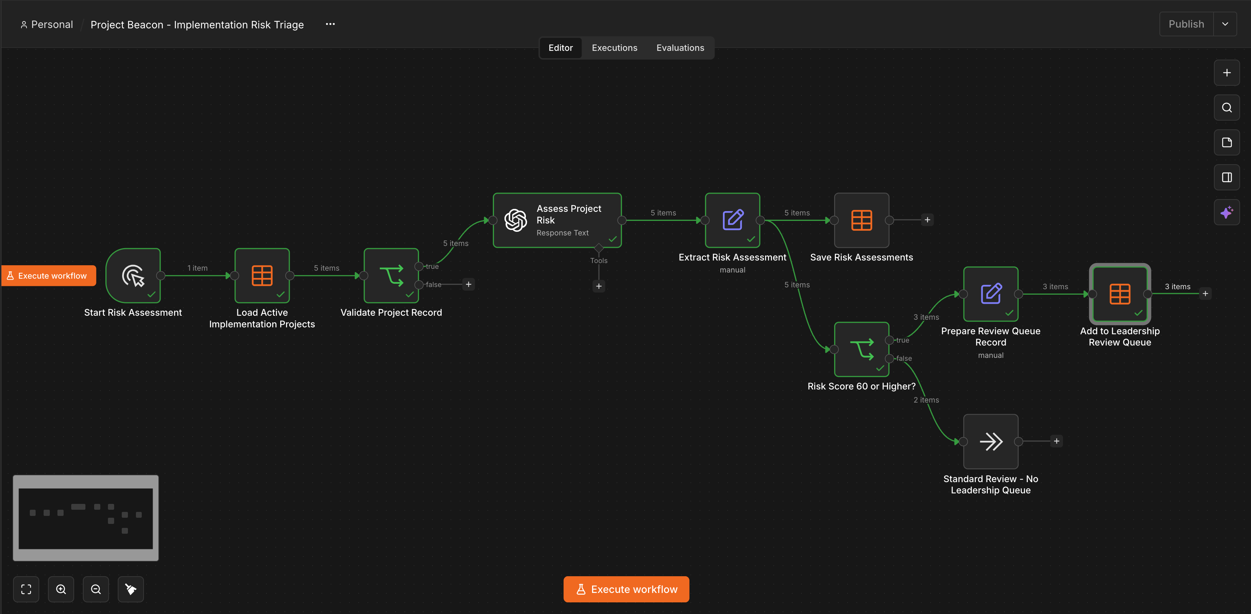This screenshot has height=614, width=1251.
Task: Click the Tools connector diamond on Assess Project Risk
Action: (x=599, y=248)
